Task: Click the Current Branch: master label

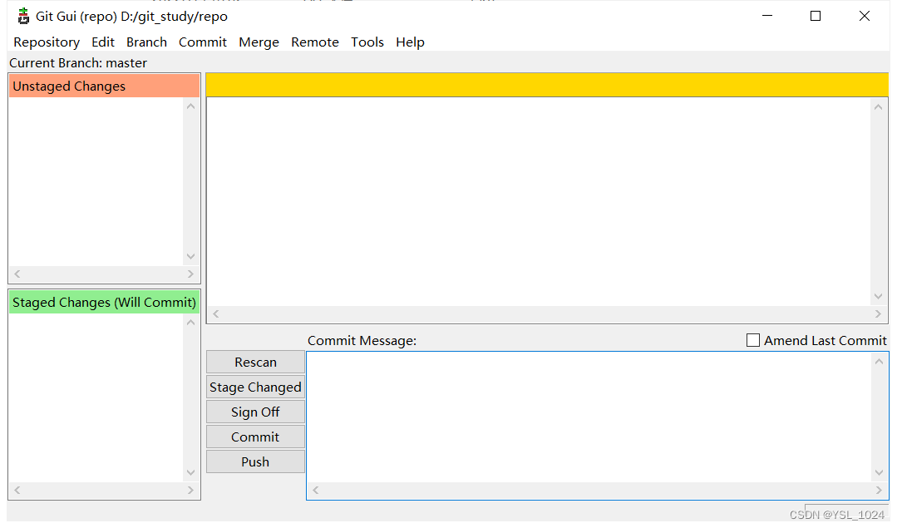Action: point(78,63)
